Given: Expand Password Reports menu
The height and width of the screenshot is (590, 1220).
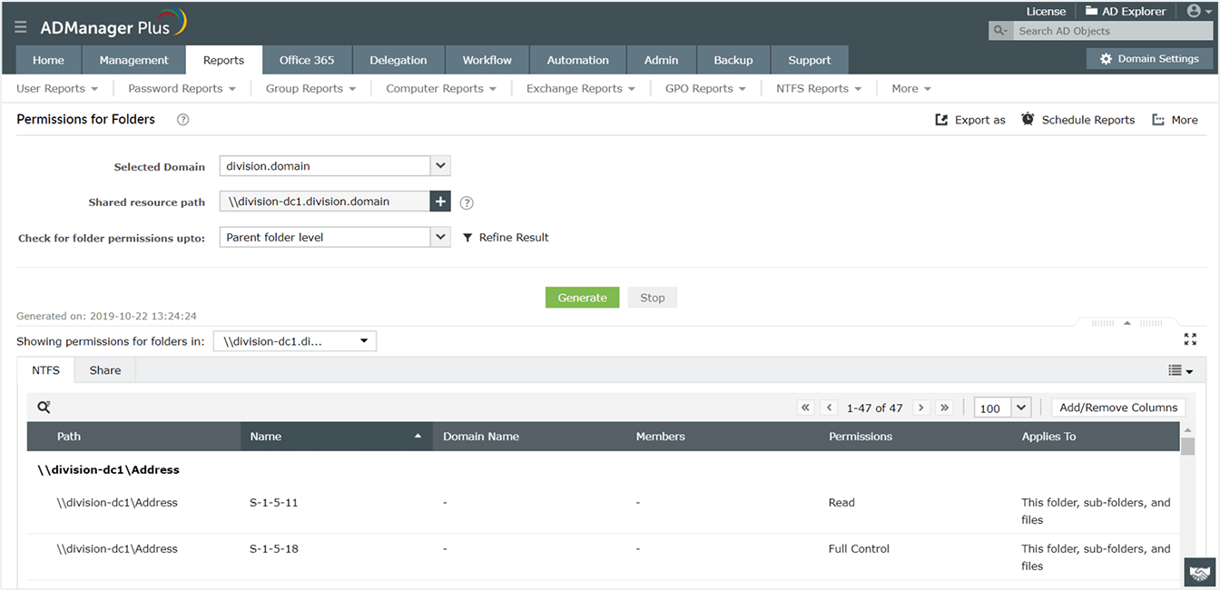Looking at the screenshot, I should 182,89.
